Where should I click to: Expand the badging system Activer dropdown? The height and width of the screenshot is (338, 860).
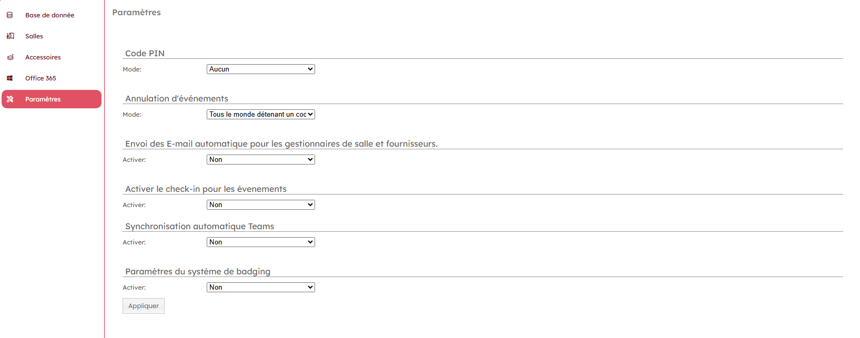[261, 288]
